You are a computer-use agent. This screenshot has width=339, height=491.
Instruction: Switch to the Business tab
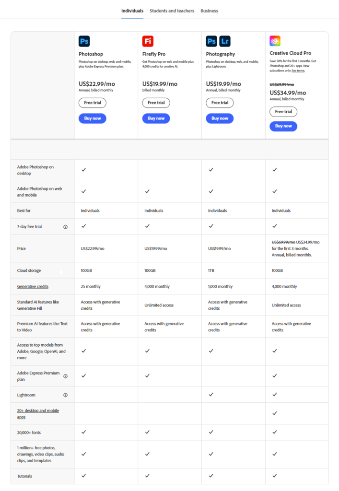(x=209, y=11)
